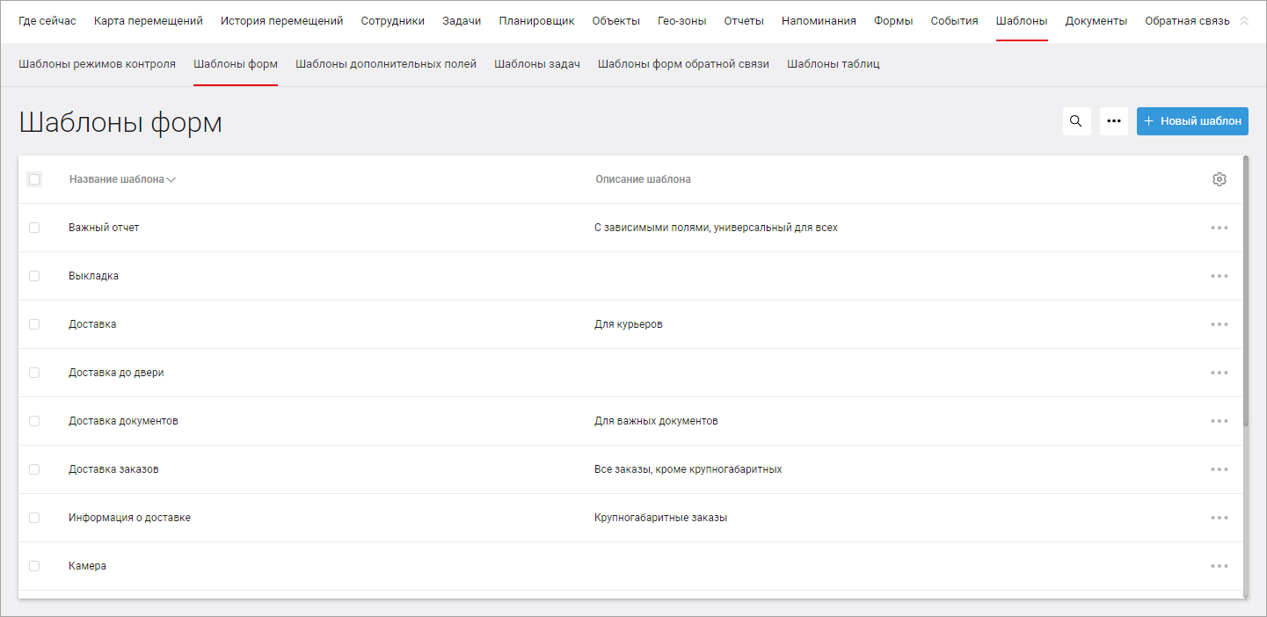Screen dimensions: 1267x617
Task: Check the box for Выкладка
Action: (x=34, y=276)
